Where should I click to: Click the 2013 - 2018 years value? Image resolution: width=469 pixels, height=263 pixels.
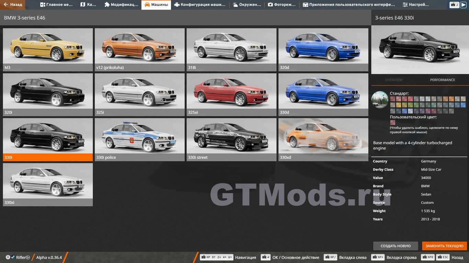430,219
